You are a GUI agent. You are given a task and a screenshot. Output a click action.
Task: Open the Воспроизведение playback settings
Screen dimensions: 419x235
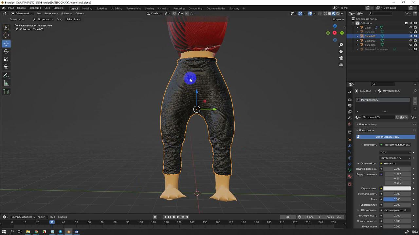click(x=23, y=217)
